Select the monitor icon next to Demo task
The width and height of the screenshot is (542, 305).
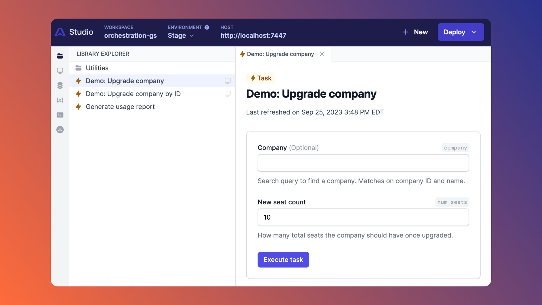228,81
